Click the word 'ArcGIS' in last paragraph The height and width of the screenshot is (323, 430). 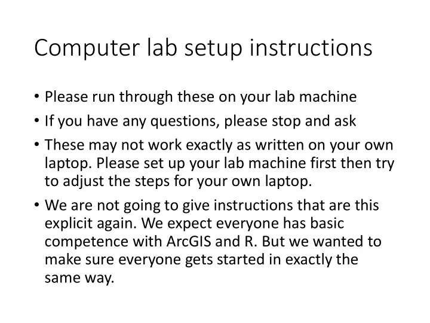[x=189, y=242]
